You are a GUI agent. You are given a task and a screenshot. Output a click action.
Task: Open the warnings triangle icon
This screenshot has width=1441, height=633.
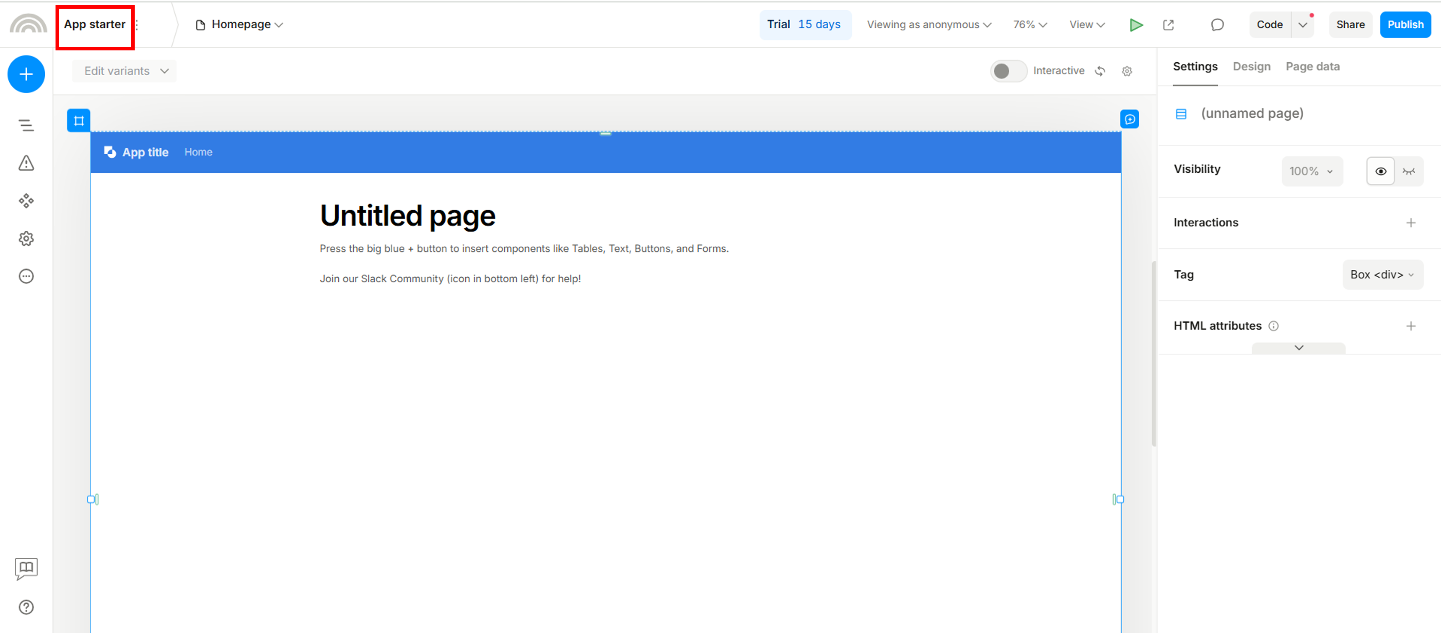click(26, 163)
